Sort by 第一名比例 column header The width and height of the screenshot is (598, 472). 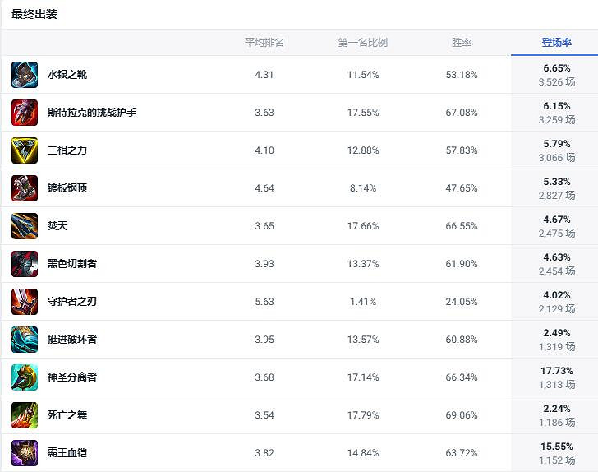362,43
